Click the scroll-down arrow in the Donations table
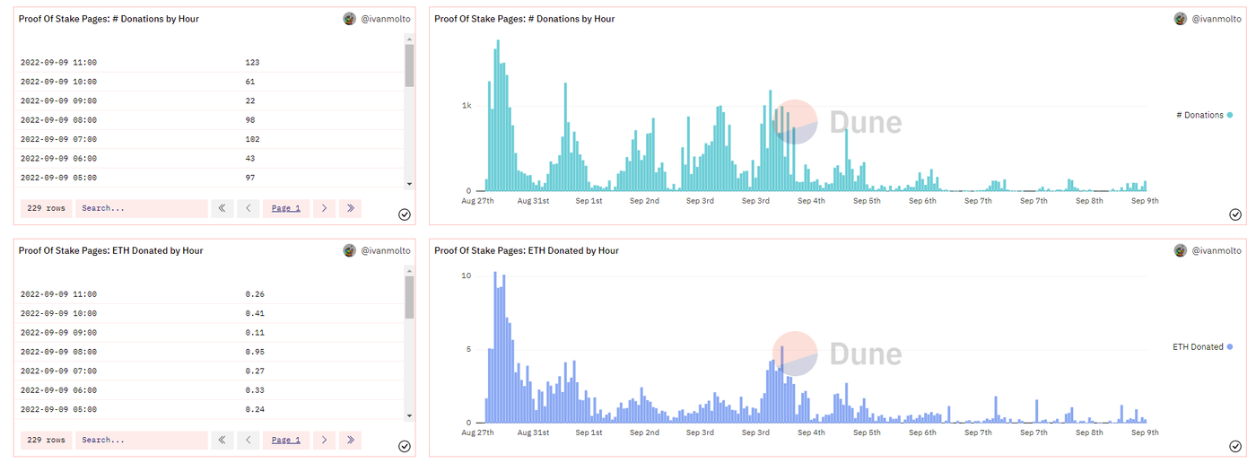This screenshot has width=1256, height=463. click(x=410, y=184)
